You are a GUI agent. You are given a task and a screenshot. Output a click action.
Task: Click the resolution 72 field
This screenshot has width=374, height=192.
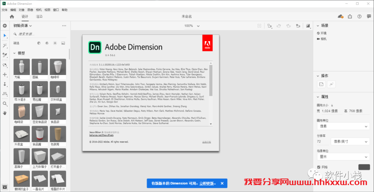point(322,141)
